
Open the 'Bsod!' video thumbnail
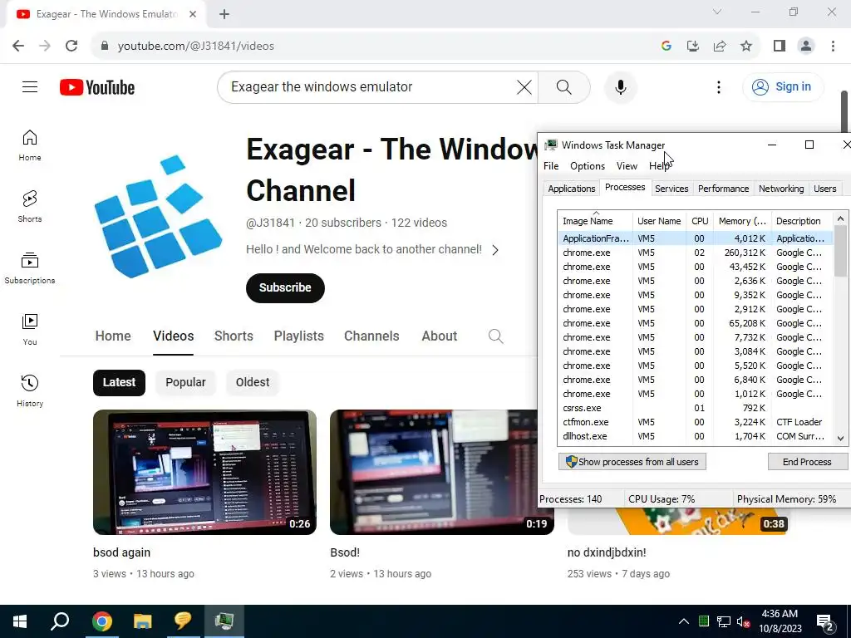point(433,472)
